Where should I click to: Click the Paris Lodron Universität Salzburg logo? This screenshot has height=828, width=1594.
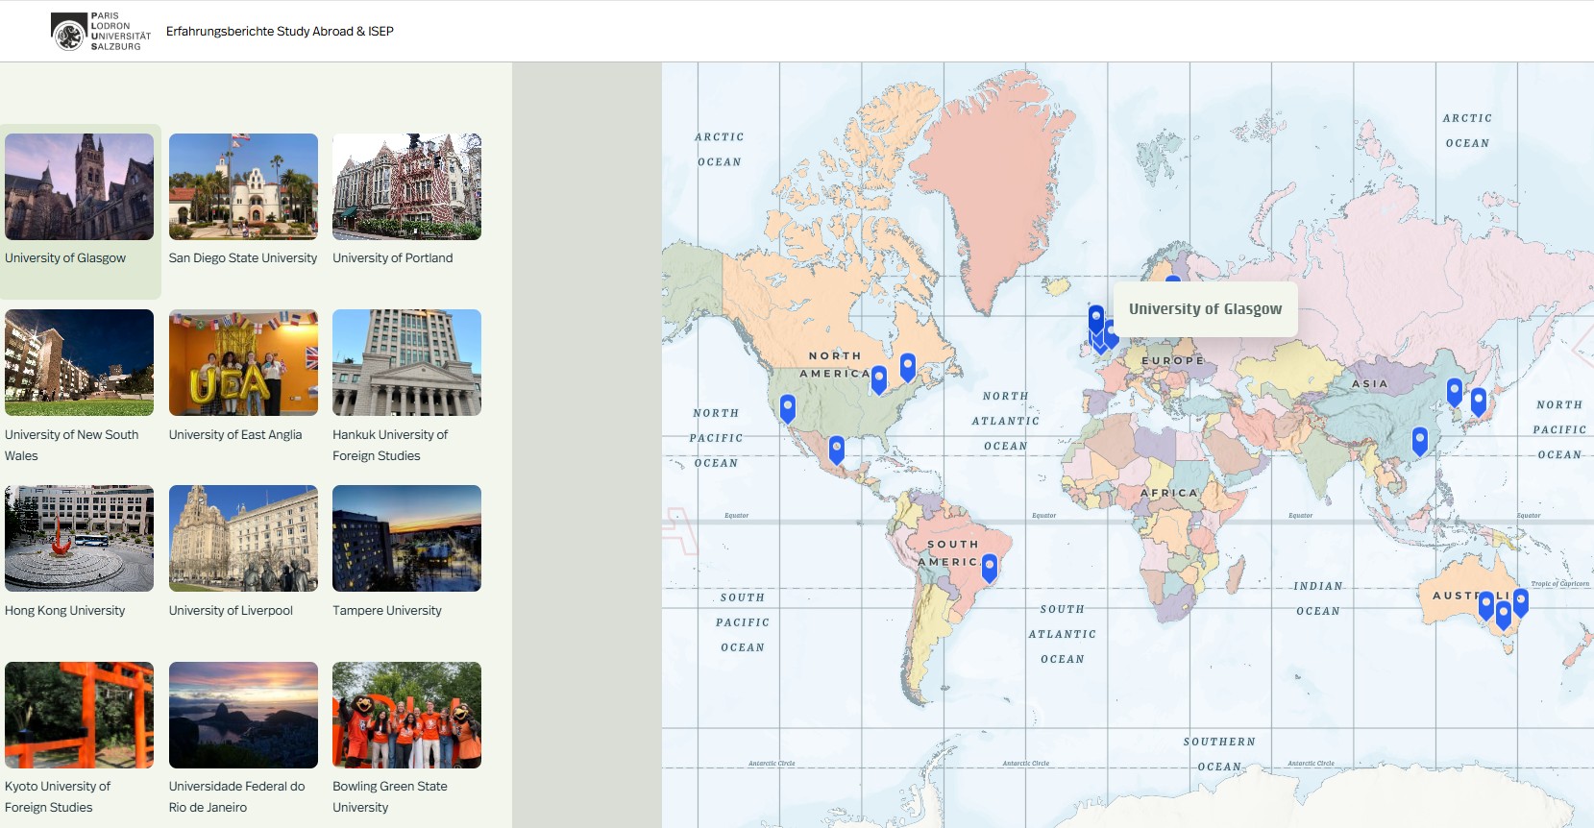coord(101,31)
